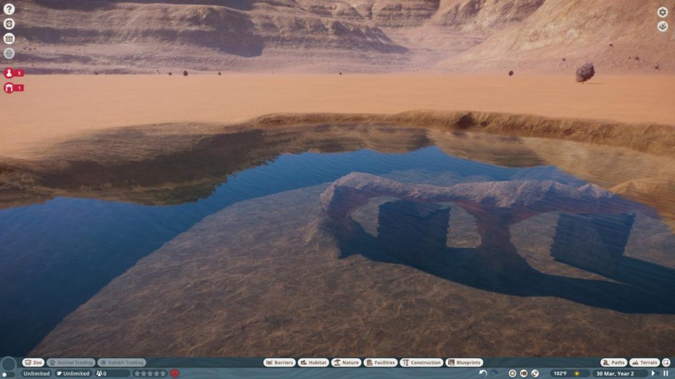Open the Terrain tools menu
The height and width of the screenshot is (379, 675).
tap(644, 363)
